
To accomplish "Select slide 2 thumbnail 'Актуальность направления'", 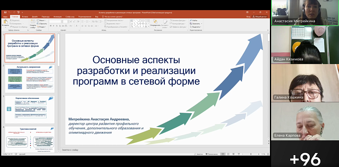I will 30,79.
